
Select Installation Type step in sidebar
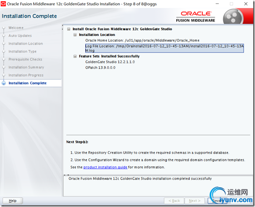[22, 51]
